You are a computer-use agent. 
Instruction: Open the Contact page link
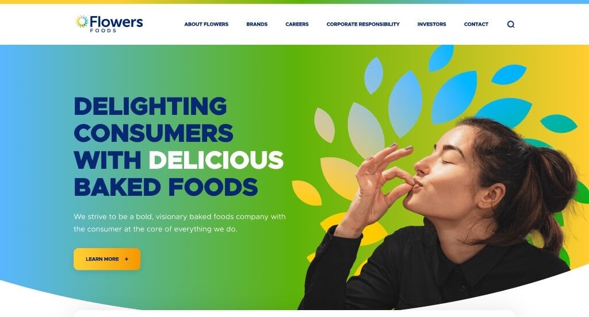click(476, 24)
